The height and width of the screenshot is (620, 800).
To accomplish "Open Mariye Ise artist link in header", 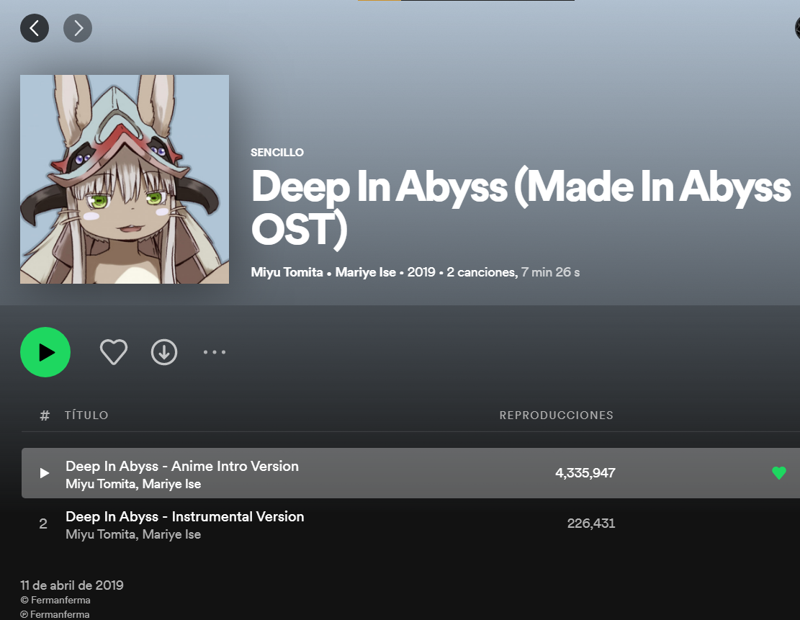I will tap(365, 272).
